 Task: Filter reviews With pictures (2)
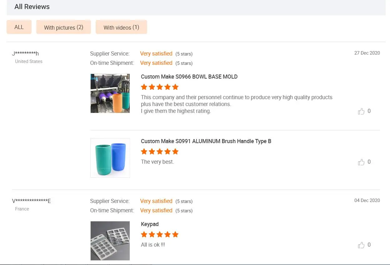click(x=63, y=27)
